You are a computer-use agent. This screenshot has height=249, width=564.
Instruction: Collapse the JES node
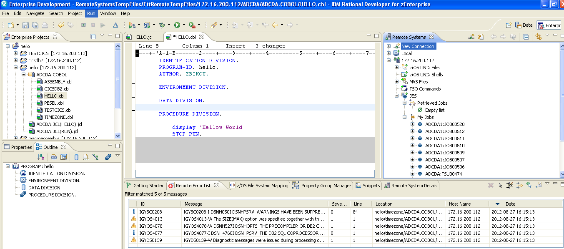[x=397, y=96]
